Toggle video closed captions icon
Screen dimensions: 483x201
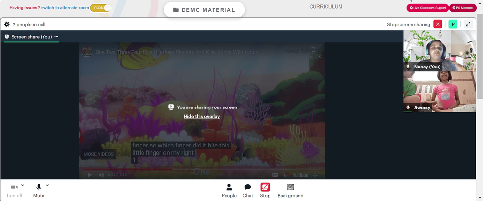(x=275, y=175)
